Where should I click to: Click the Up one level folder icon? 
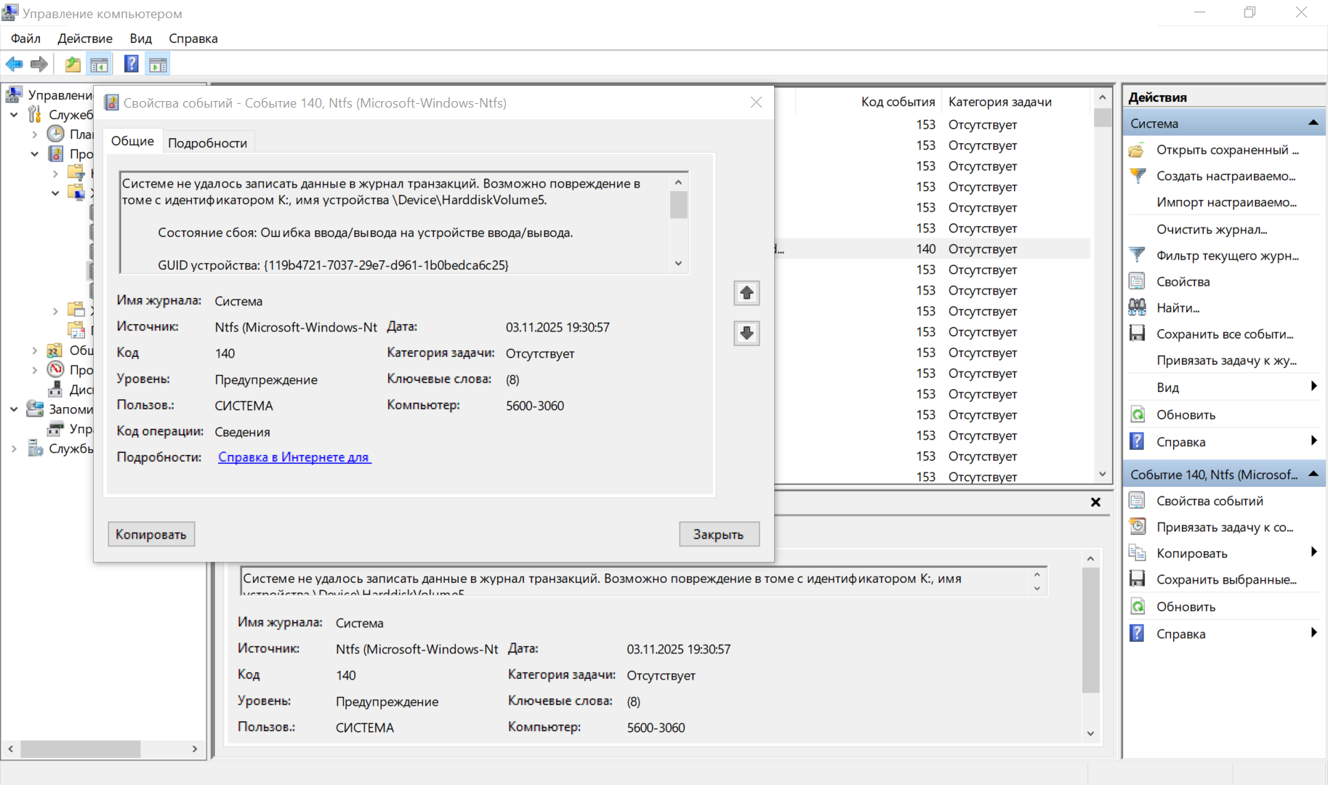pyautogui.click(x=73, y=65)
